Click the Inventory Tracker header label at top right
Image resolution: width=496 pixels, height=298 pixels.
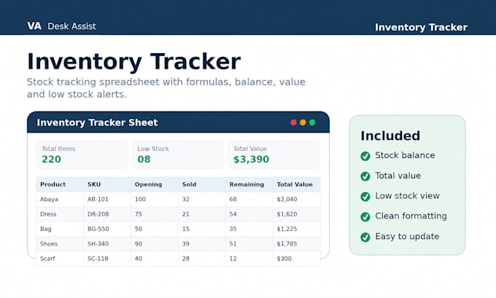pyautogui.click(x=421, y=27)
